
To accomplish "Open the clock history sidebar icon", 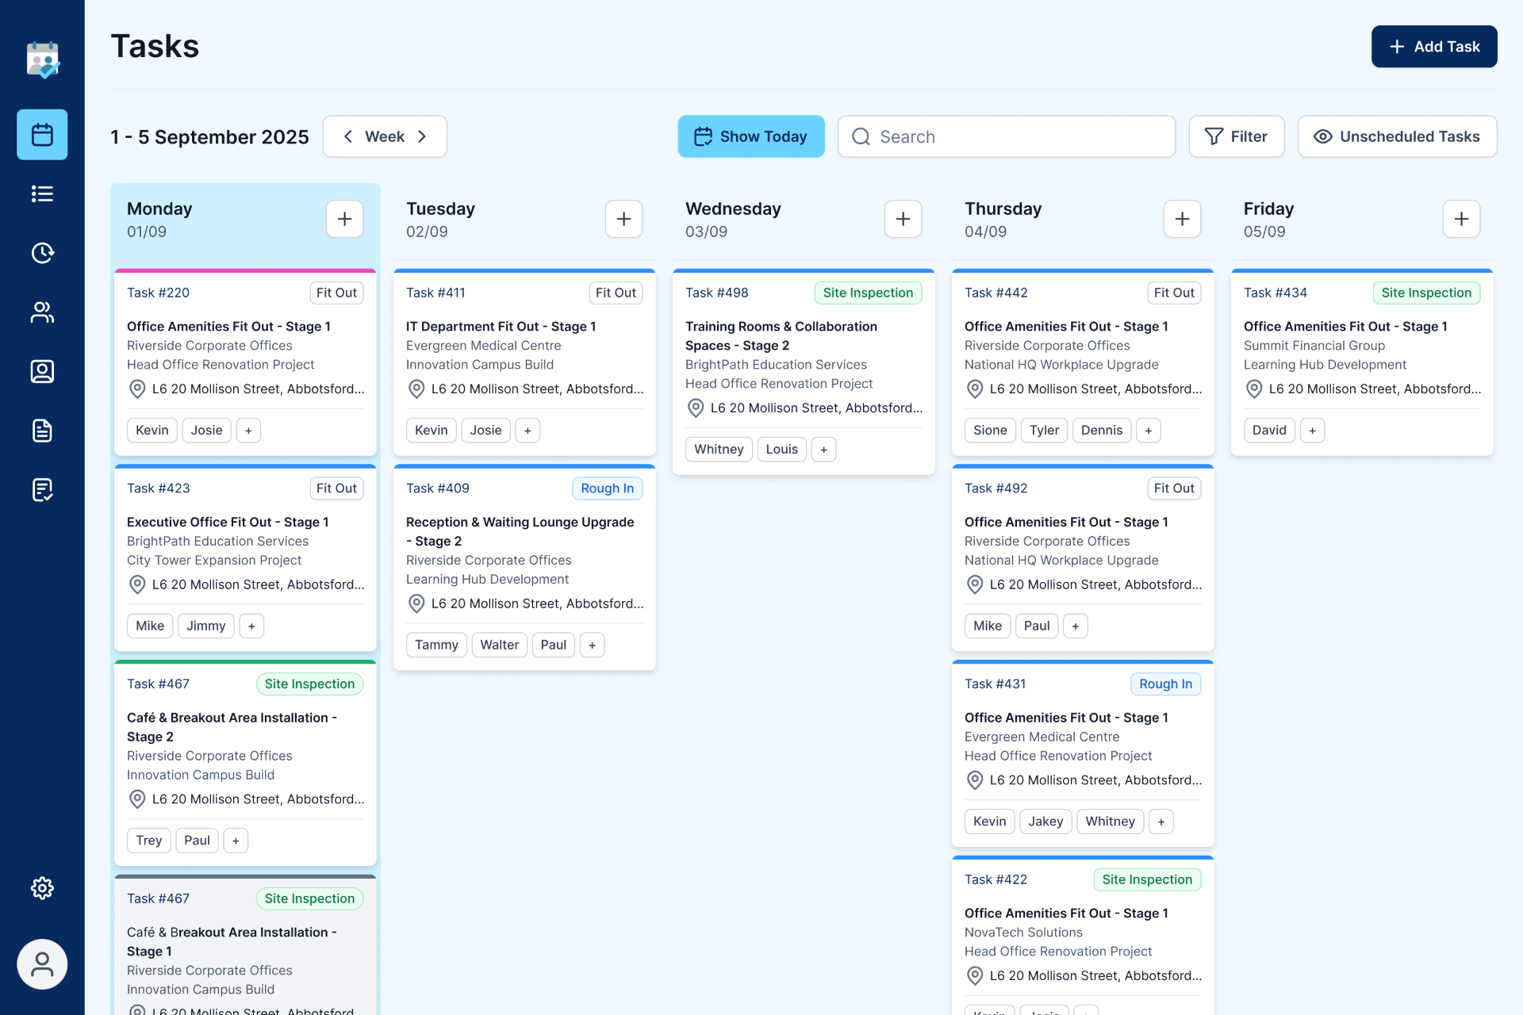I will coord(42,253).
